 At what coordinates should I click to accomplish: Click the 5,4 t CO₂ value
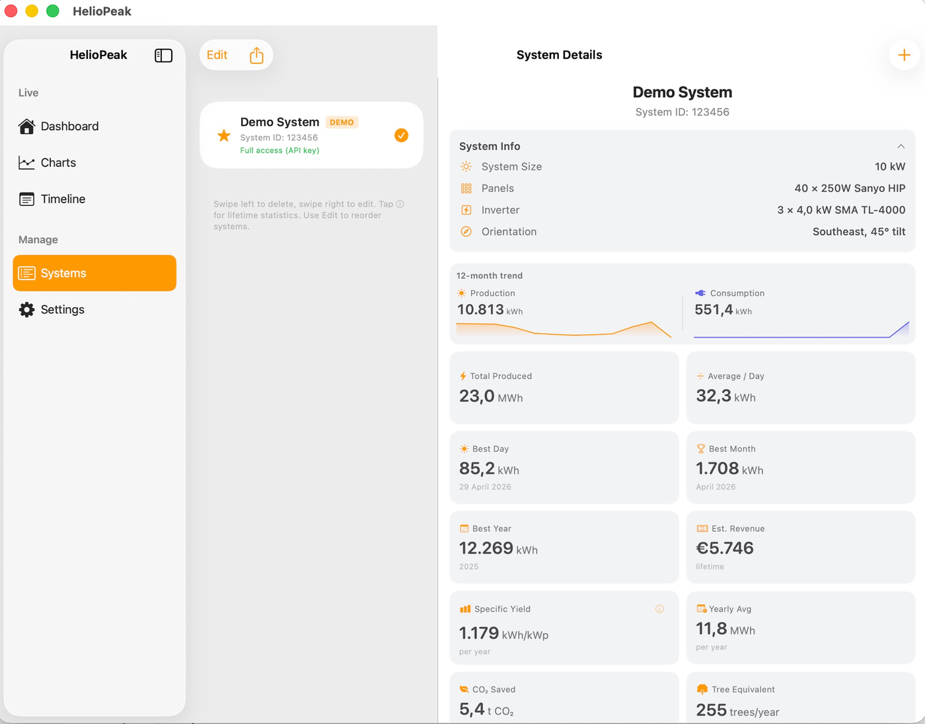tap(486, 710)
